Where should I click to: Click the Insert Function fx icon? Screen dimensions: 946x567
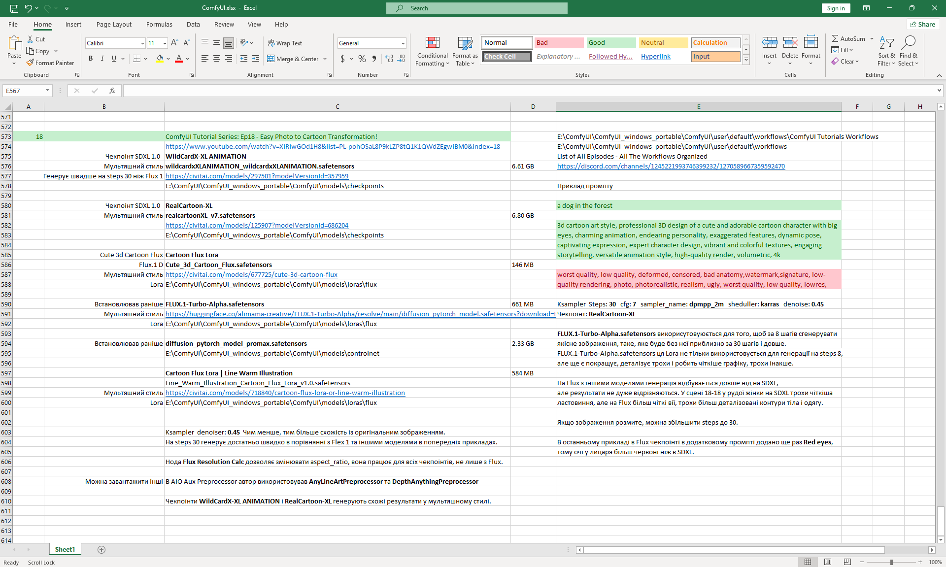coord(112,91)
